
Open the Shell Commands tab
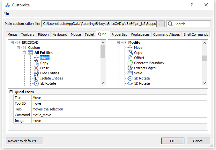196,34
